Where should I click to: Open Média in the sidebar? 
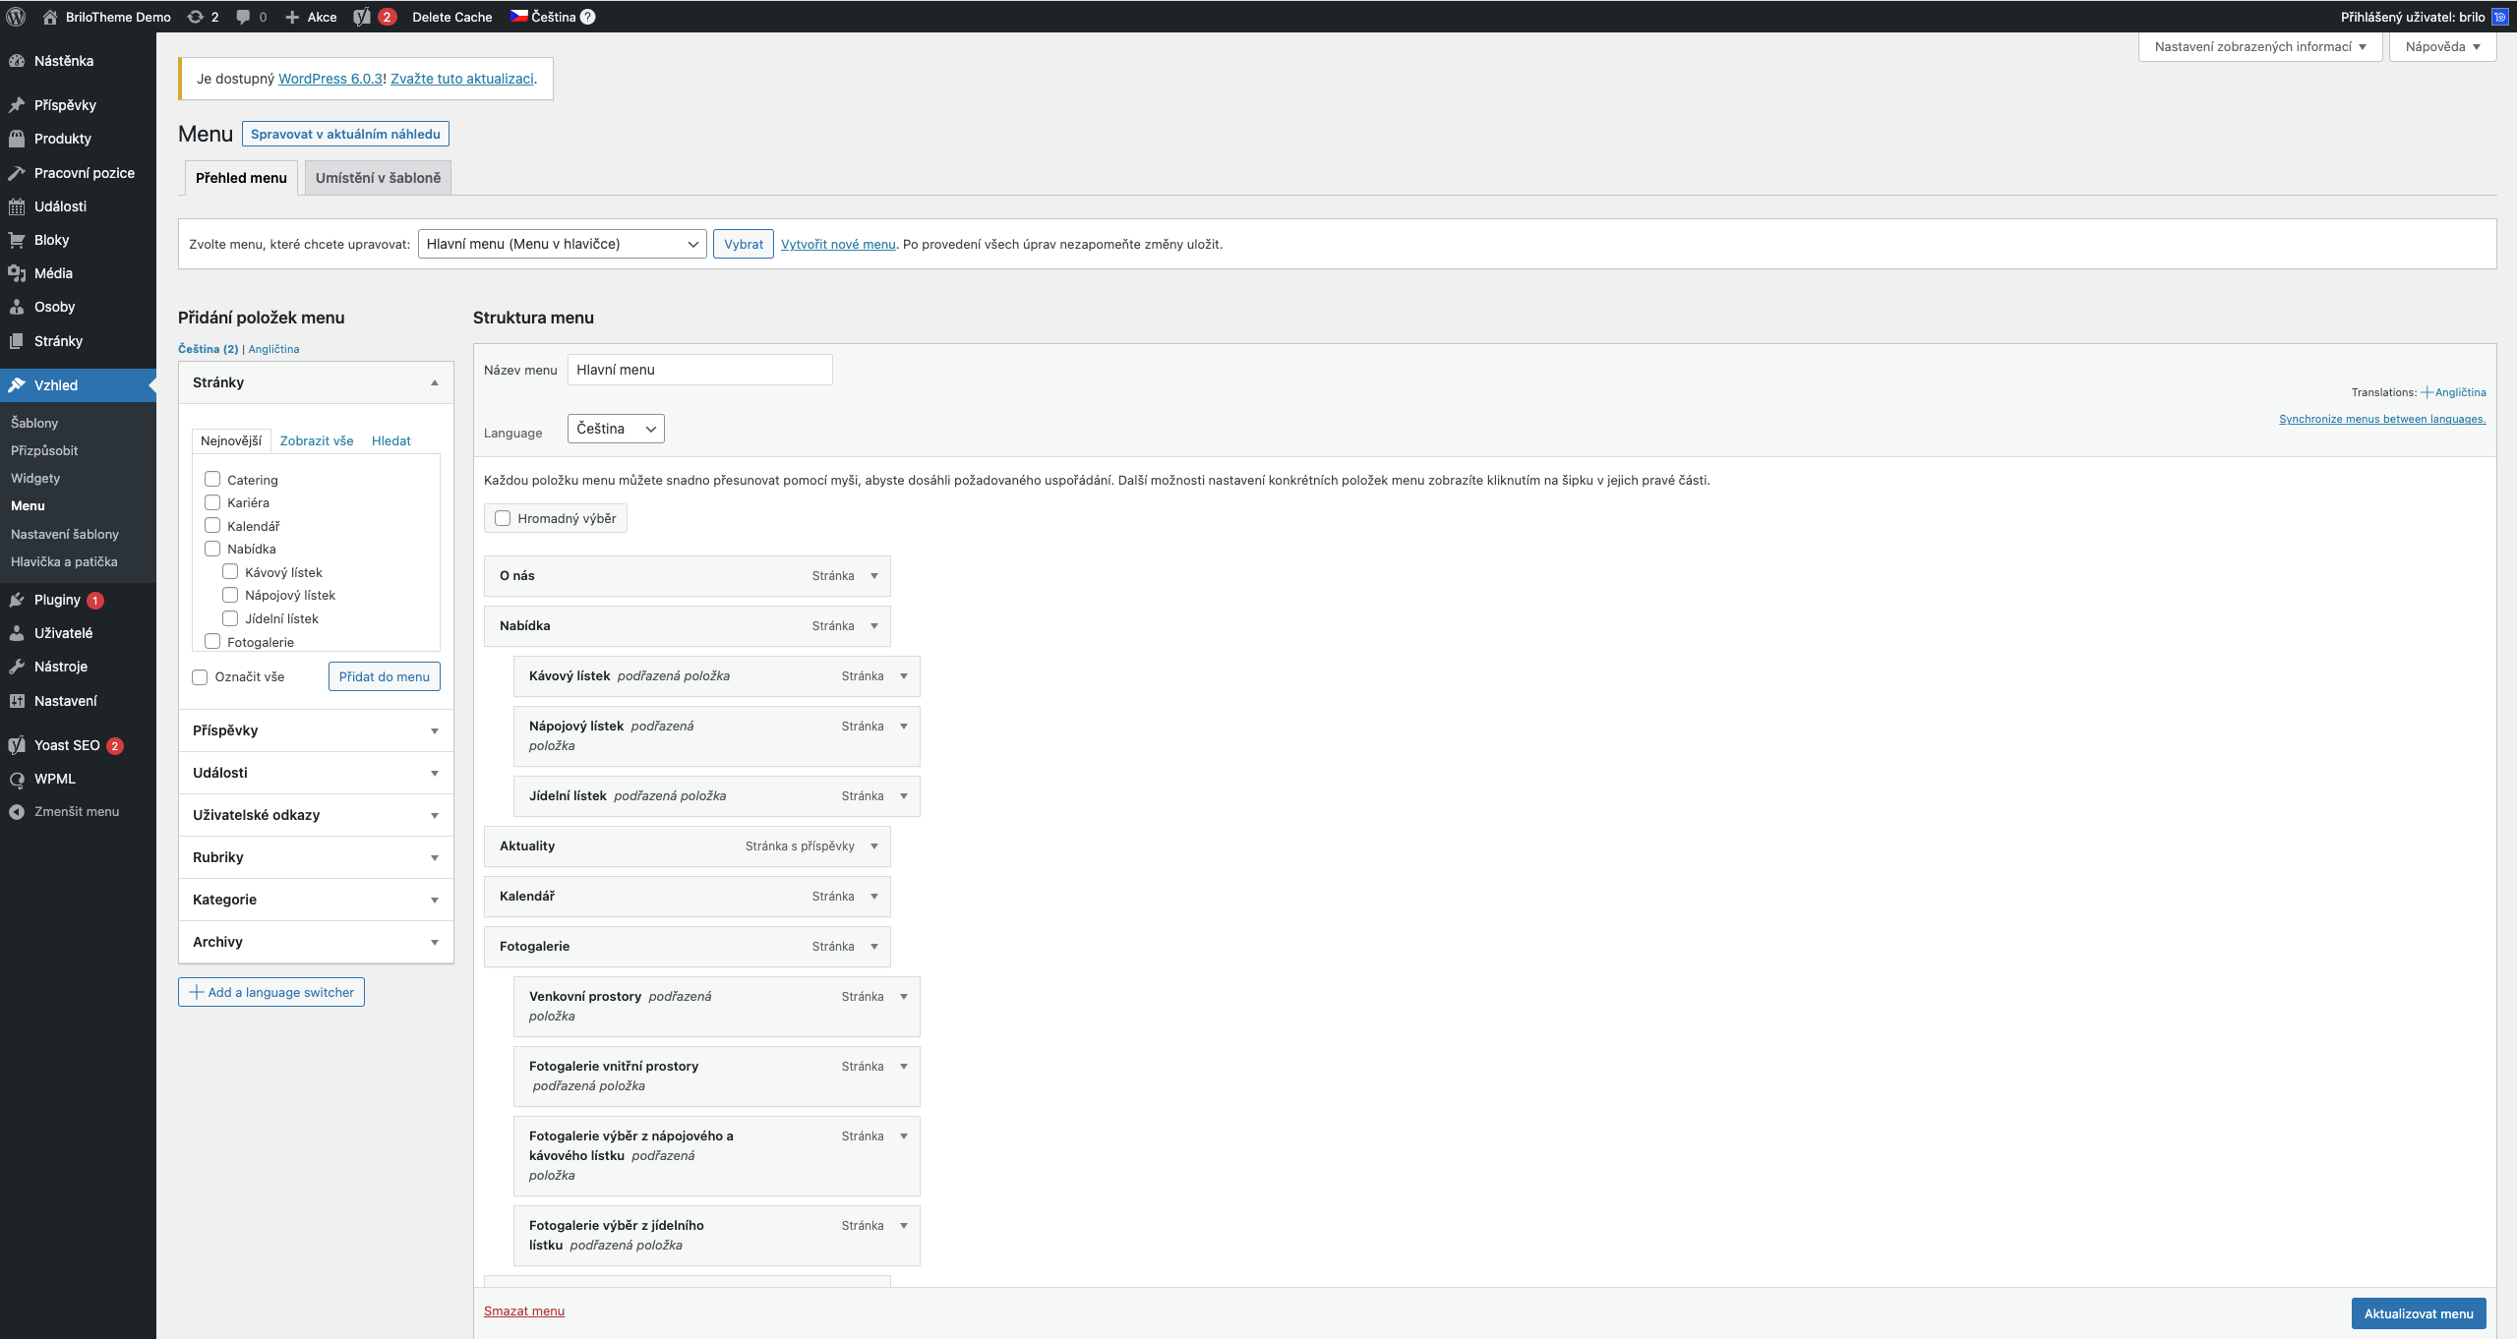tap(53, 273)
